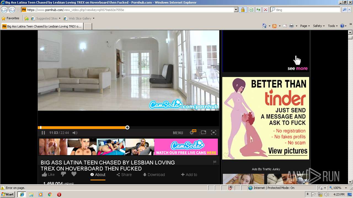The height and width of the screenshot is (198, 353).
Task: Open the Tools menu
Action: pos(333,26)
